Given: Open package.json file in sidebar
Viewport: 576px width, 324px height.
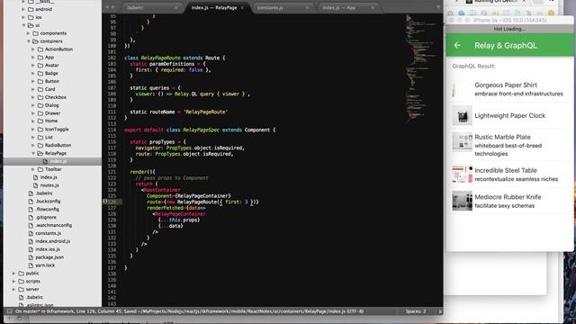Looking at the screenshot, I should tap(49, 257).
